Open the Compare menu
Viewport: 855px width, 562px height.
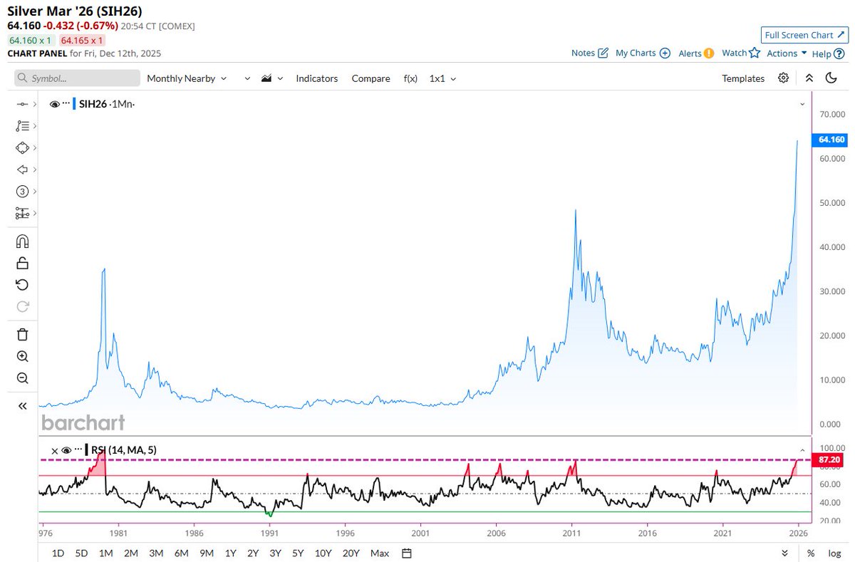(370, 78)
